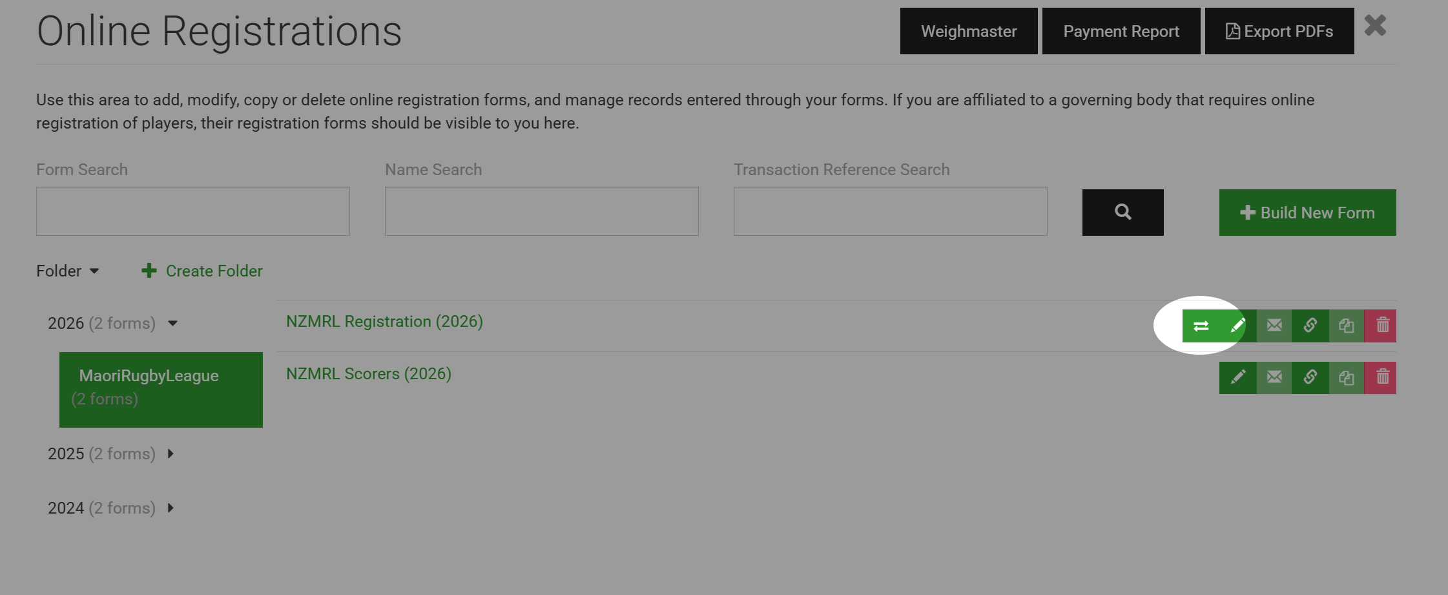
Task: Focus the Name Search input field
Action: click(542, 211)
